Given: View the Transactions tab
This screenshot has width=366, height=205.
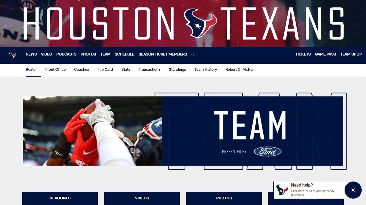Looking at the screenshot, I should (x=150, y=69).
